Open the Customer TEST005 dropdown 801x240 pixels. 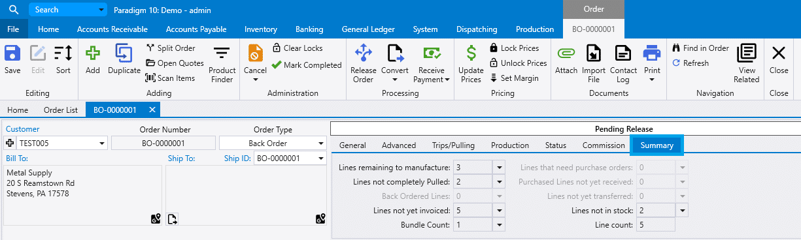coord(101,143)
